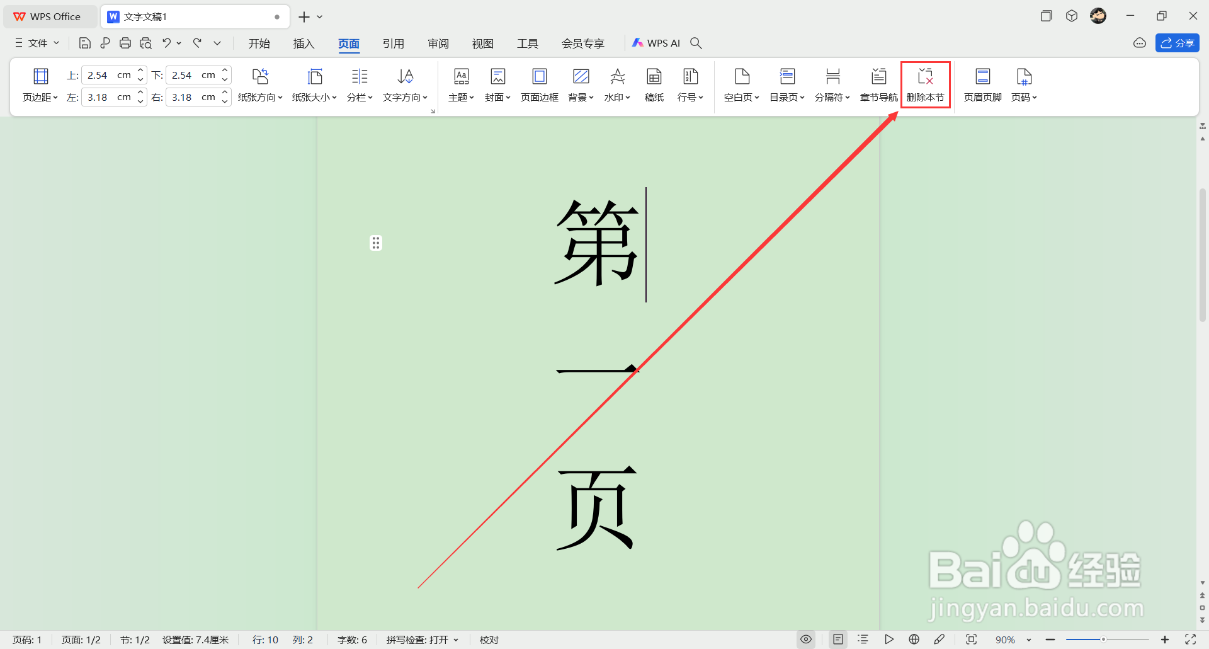Toggle full screen mode icon
1209x649 pixels.
tap(1191, 640)
